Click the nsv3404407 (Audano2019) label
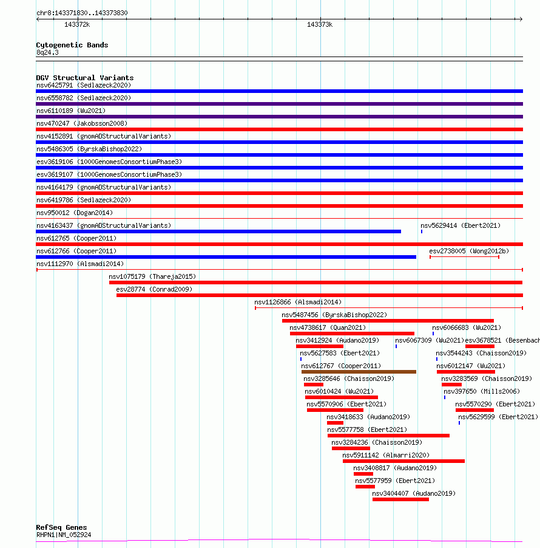 [x=414, y=493]
